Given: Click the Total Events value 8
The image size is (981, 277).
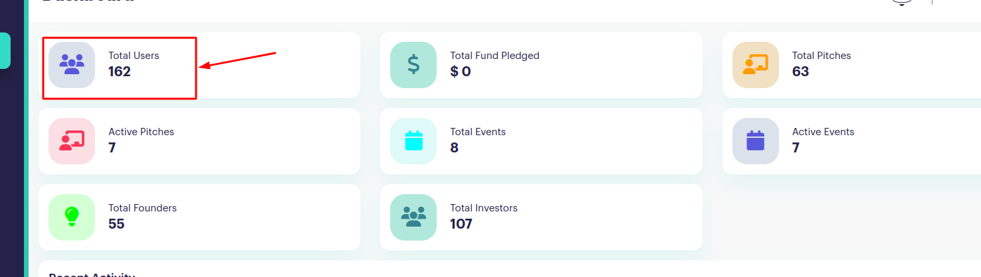Looking at the screenshot, I should coord(454,148).
